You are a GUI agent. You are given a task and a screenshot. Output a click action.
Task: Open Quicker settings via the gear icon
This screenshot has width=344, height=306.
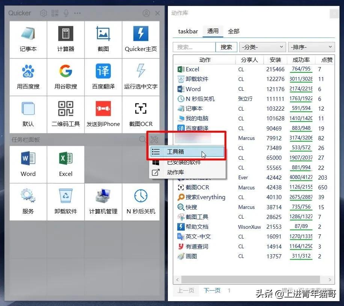click(43, 13)
